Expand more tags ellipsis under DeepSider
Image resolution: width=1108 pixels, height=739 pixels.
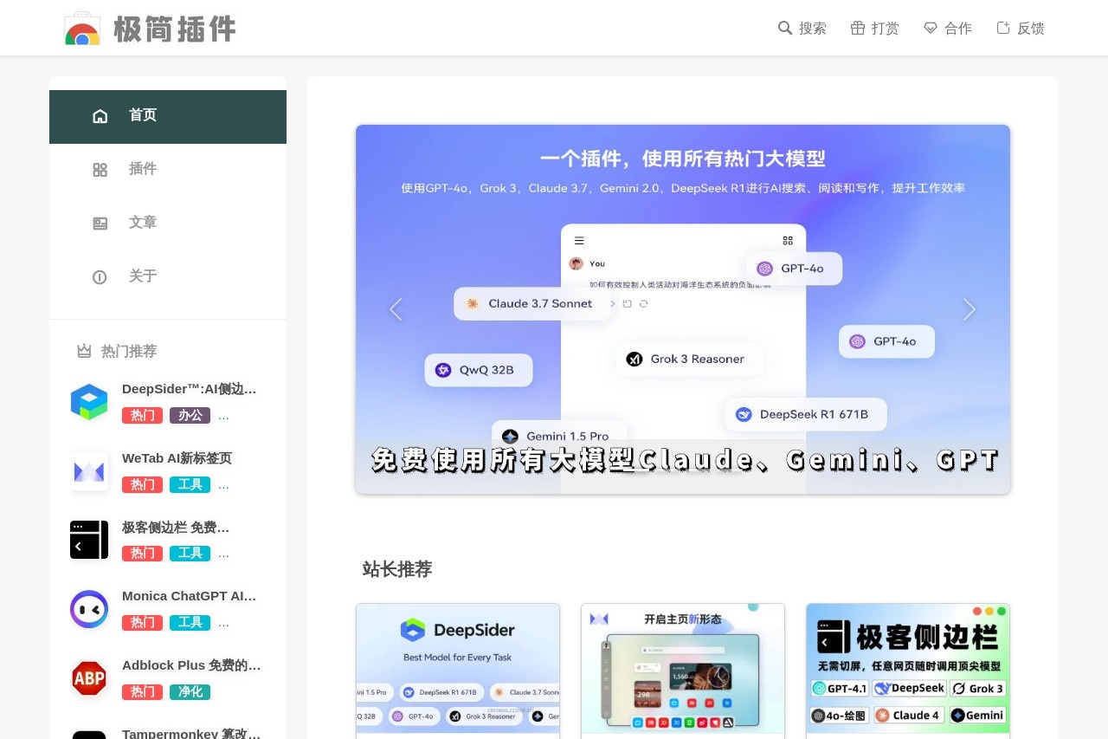click(x=223, y=416)
